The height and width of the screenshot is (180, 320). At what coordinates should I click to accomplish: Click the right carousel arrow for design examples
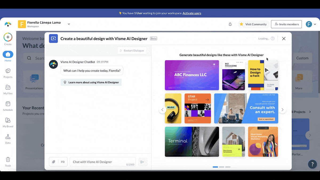click(x=282, y=109)
